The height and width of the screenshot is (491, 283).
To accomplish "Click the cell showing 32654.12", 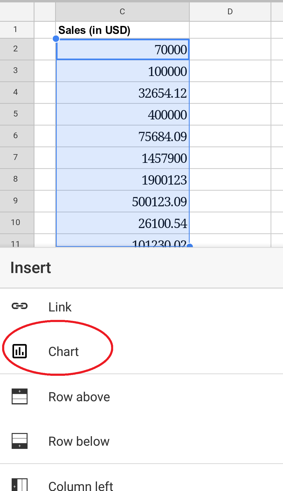I will 122,93.
